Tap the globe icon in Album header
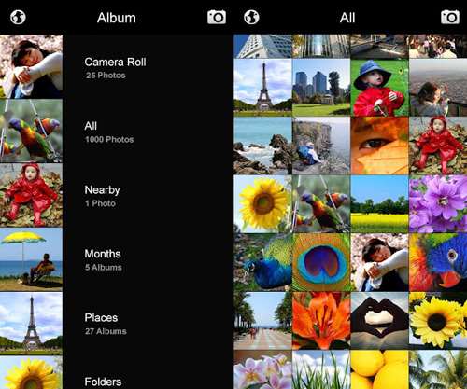This screenshot has width=467, height=389. 18,17
